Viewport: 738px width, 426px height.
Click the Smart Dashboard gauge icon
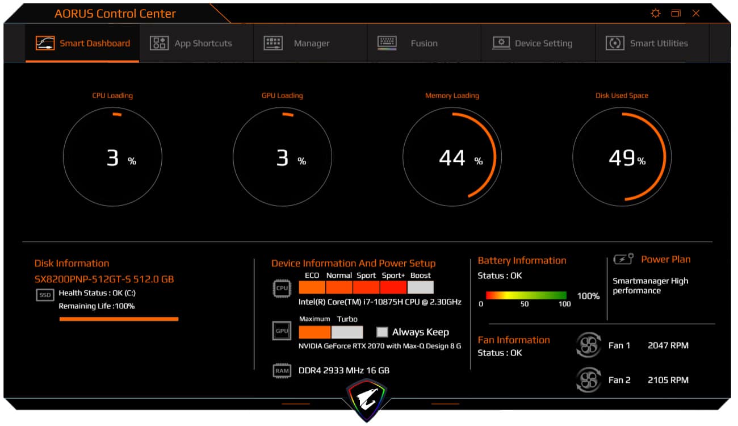(44, 43)
